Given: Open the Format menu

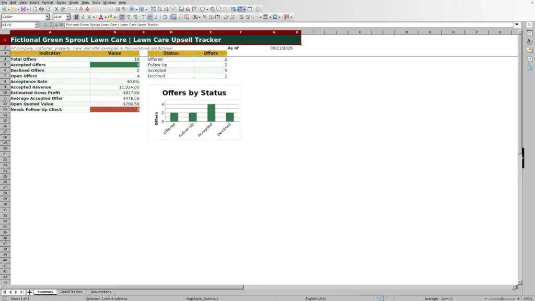Looking at the screenshot, I should pos(48,3).
